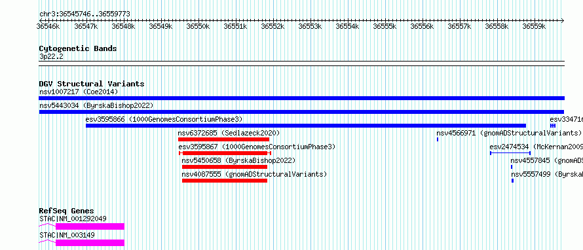
Task: Open the STAC|NM_003149 gene label
Action: (67, 235)
